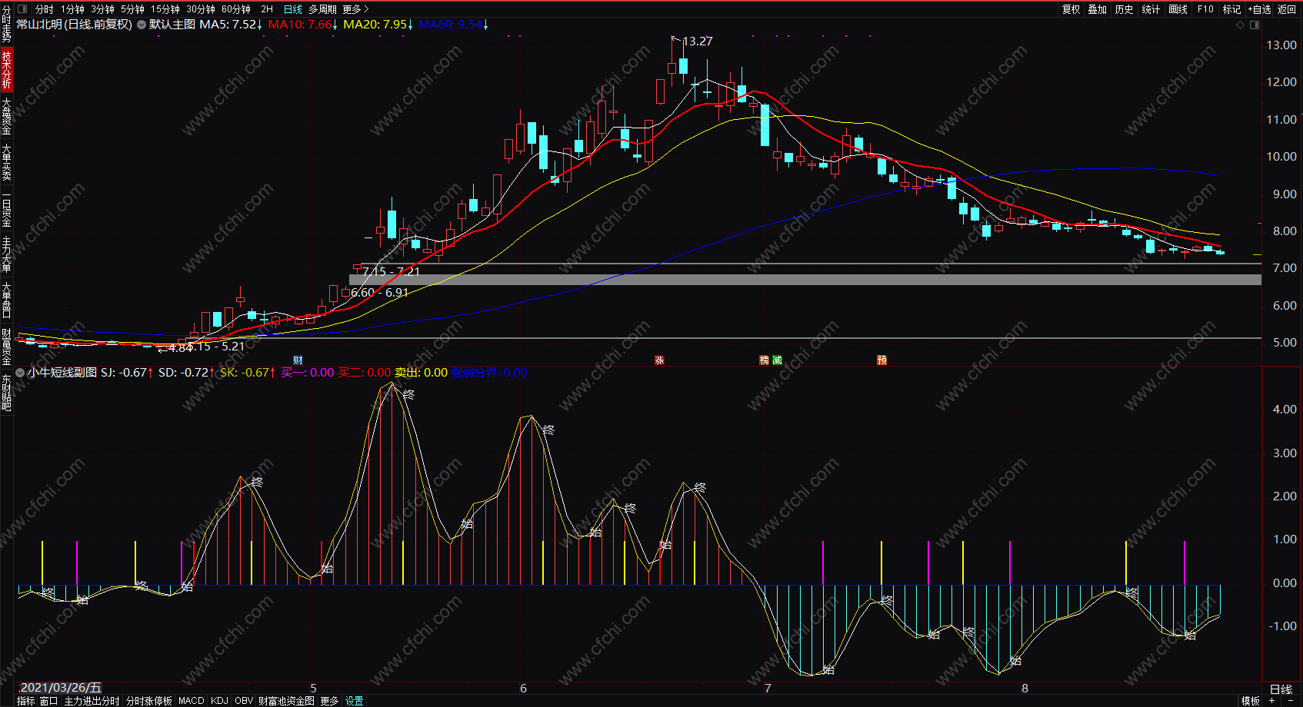
Task: Zoom out chart with − button
Action: [x=1290, y=701]
